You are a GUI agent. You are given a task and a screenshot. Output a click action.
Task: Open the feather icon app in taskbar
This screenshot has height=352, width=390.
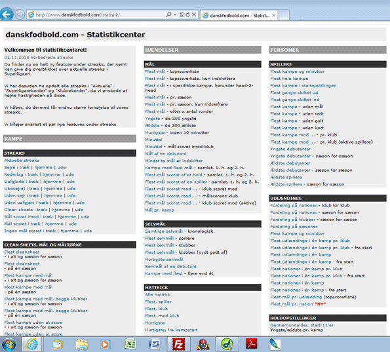click(275, 345)
